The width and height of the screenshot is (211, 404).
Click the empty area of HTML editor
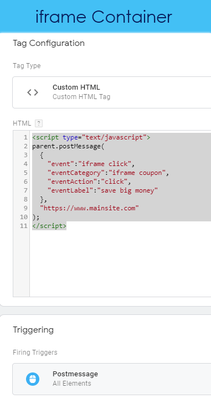click(120, 263)
